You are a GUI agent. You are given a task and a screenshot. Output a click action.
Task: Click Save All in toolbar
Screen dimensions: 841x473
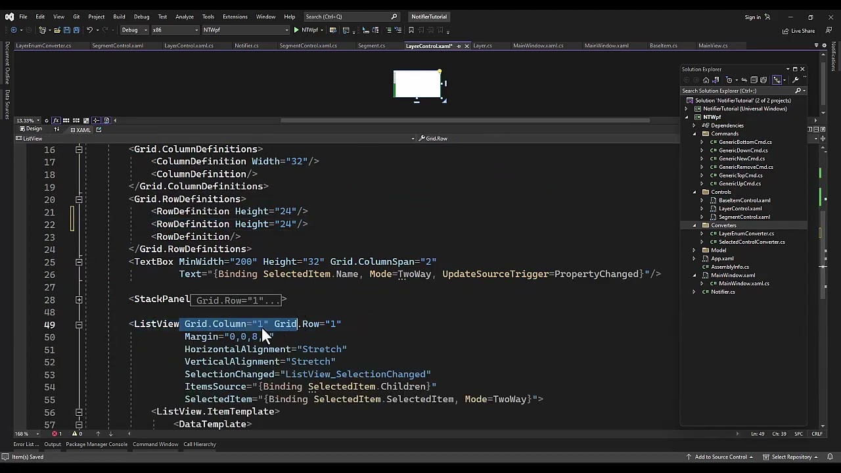(76, 30)
